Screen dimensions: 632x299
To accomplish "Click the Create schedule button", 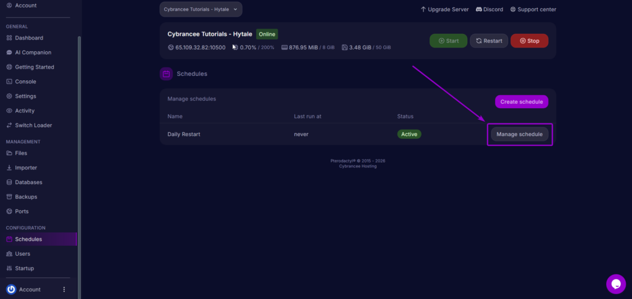I will 522,102.
